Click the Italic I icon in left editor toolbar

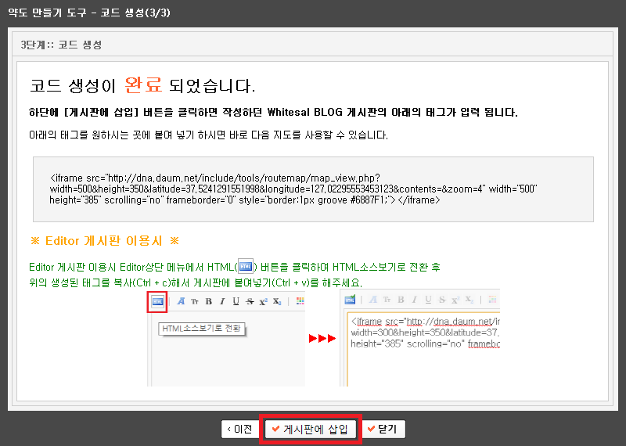point(222,301)
